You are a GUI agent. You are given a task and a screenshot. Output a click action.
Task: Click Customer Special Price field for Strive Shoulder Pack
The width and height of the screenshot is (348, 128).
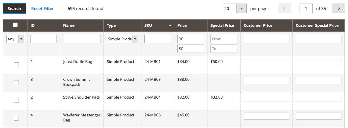pyautogui.click(x=318, y=98)
